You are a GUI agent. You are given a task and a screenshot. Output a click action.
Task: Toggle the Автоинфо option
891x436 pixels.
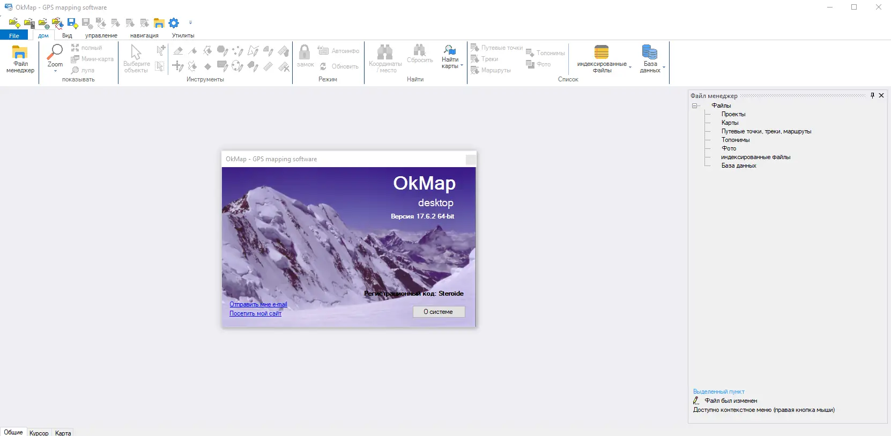338,51
